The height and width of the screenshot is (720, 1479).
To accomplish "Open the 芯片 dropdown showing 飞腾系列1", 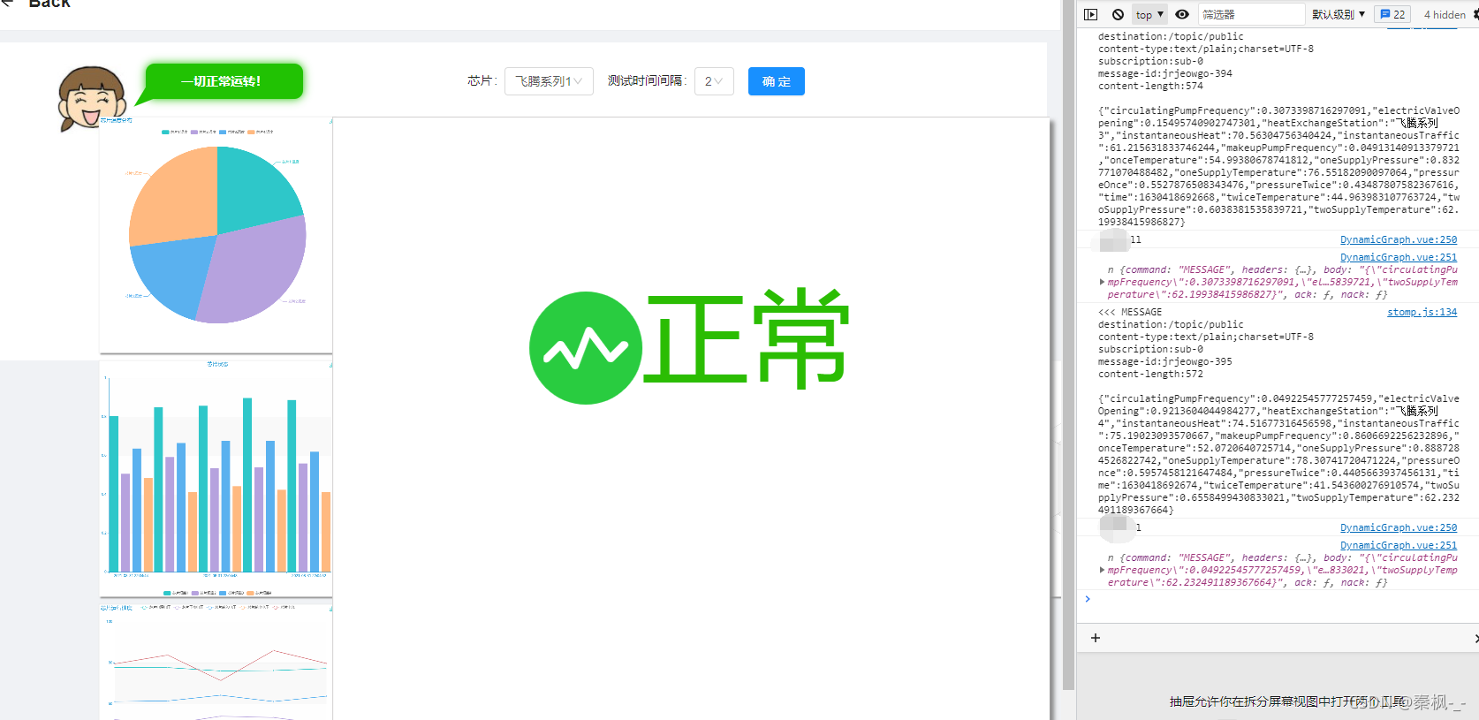I will point(548,81).
